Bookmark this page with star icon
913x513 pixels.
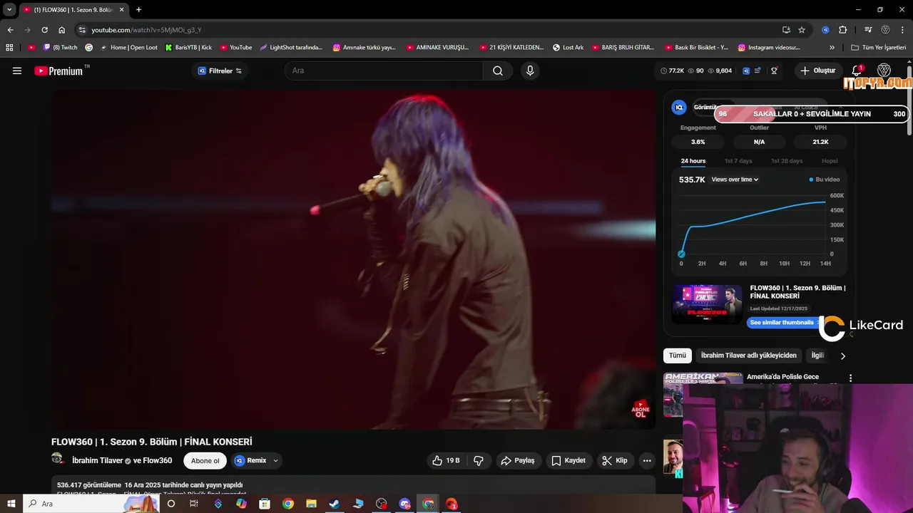click(x=802, y=30)
